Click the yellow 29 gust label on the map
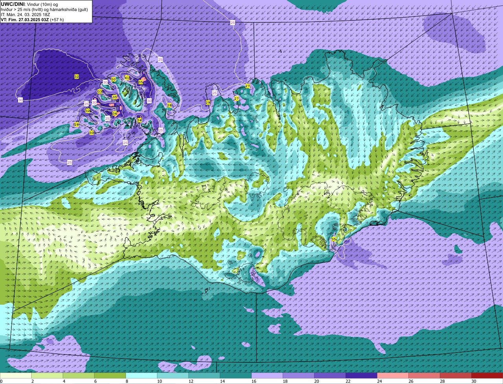 [208, 102]
